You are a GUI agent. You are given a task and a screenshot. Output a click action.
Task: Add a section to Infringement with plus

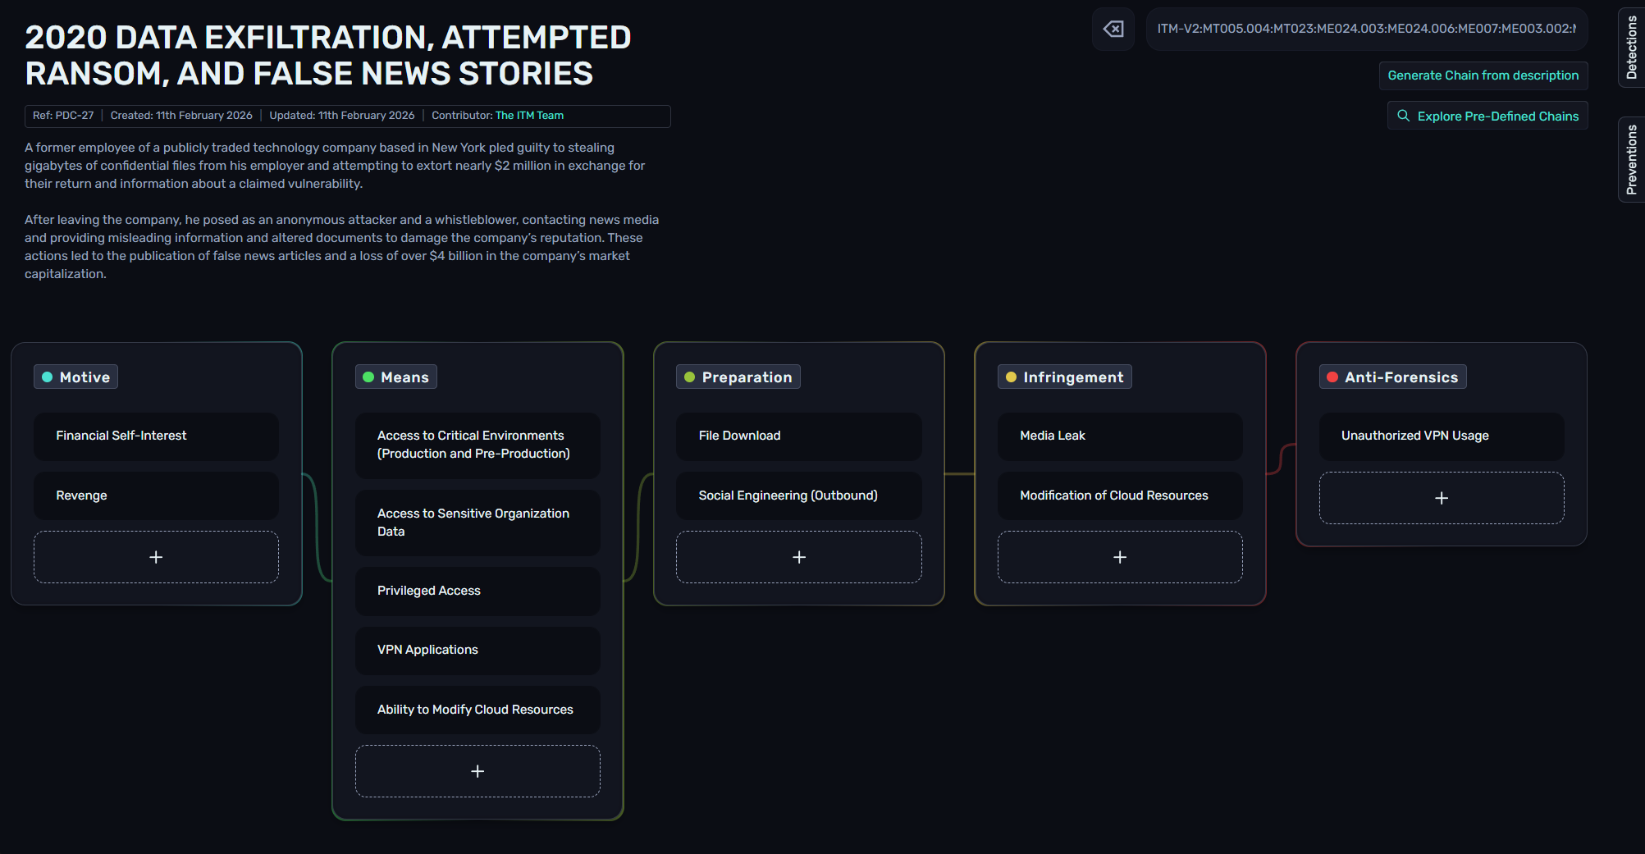tap(1119, 557)
